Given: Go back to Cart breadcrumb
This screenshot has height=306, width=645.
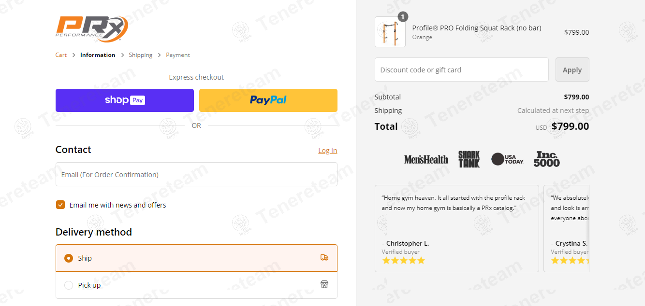Looking at the screenshot, I should [x=61, y=55].
